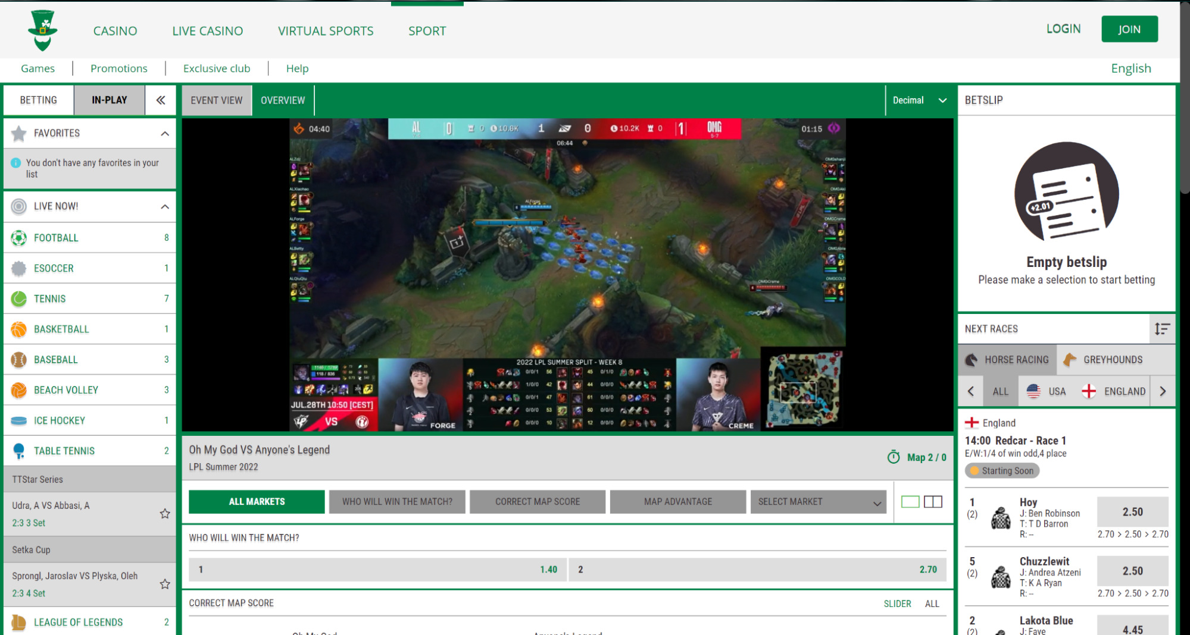Click Chuzzlewit jockey silks icon
This screenshot has height=635, width=1190.
1001,577
